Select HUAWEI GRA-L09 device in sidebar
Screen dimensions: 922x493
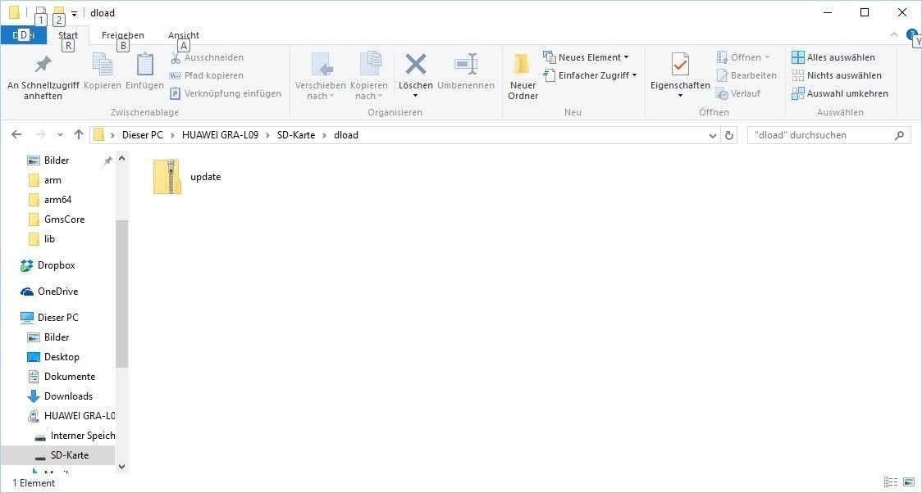(71, 415)
